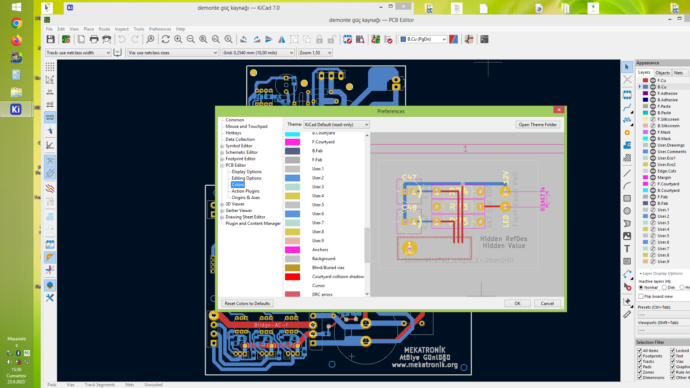The height and width of the screenshot is (388, 690).
Task: Click the Open Theme Folder button
Action: [538, 125]
